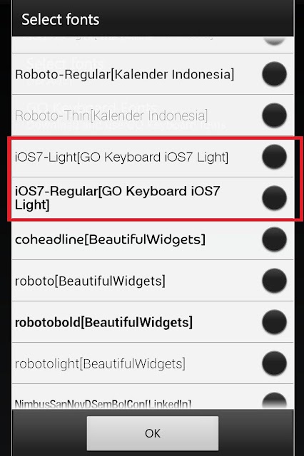Select the Roboto-Thin[Kalender Indonesia] radio button
This screenshot has height=456, width=304.
tap(274, 115)
